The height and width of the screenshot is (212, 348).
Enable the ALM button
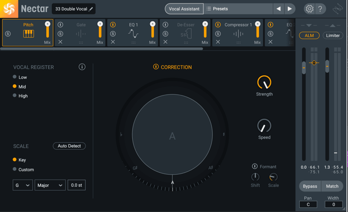309,35
